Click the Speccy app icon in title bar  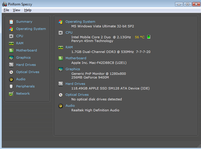pos(5,4)
